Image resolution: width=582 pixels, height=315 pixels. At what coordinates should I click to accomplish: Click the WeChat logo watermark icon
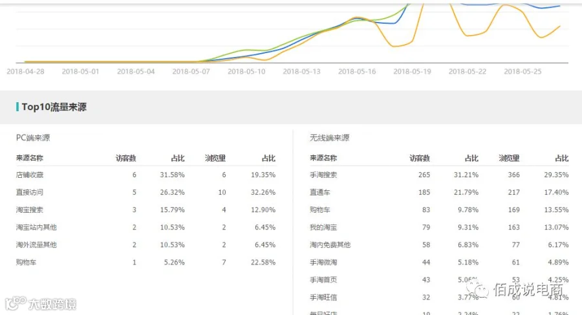(x=478, y=289)
